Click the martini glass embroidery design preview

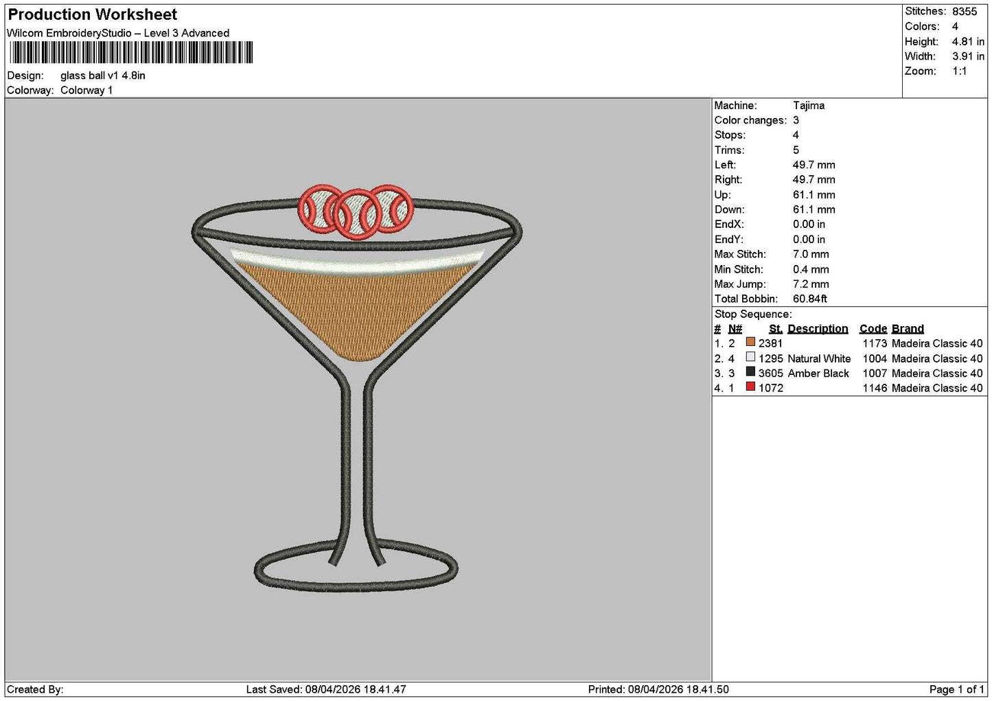(x=357, y=388)
